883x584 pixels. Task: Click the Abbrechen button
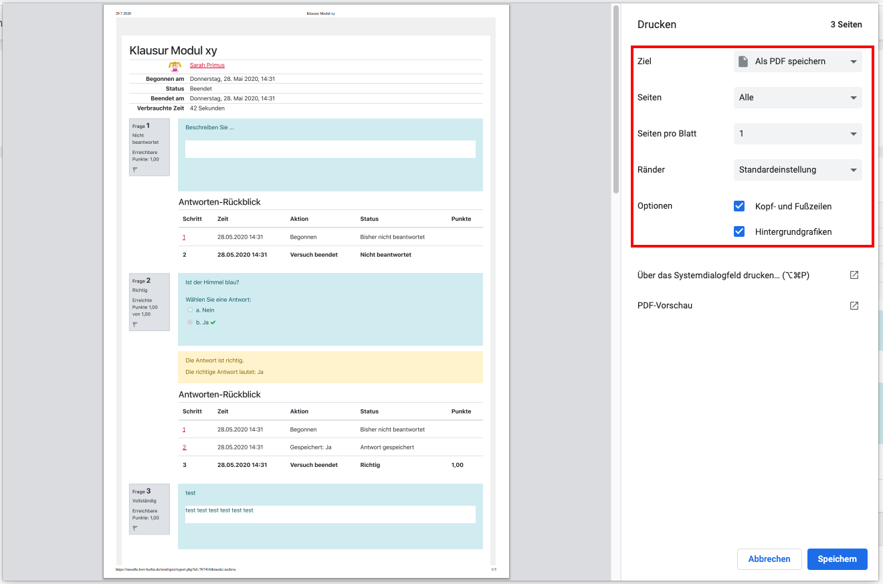tap(769, 559)
